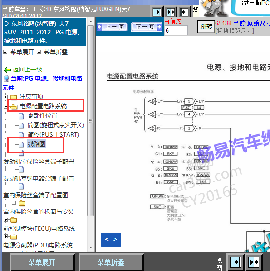The image size is (270, 271).
Task: Click the blue code brackets button
Action: point(111,239)
